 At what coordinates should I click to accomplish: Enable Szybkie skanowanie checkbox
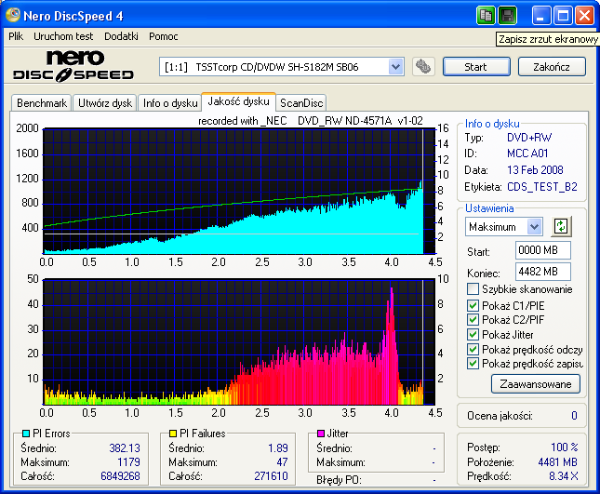point(473,289)
